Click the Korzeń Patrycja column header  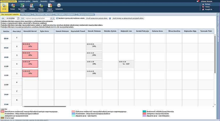(x=142, y=31)
